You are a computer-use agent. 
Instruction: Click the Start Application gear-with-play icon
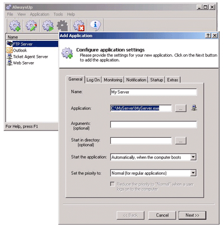[48, 26]
